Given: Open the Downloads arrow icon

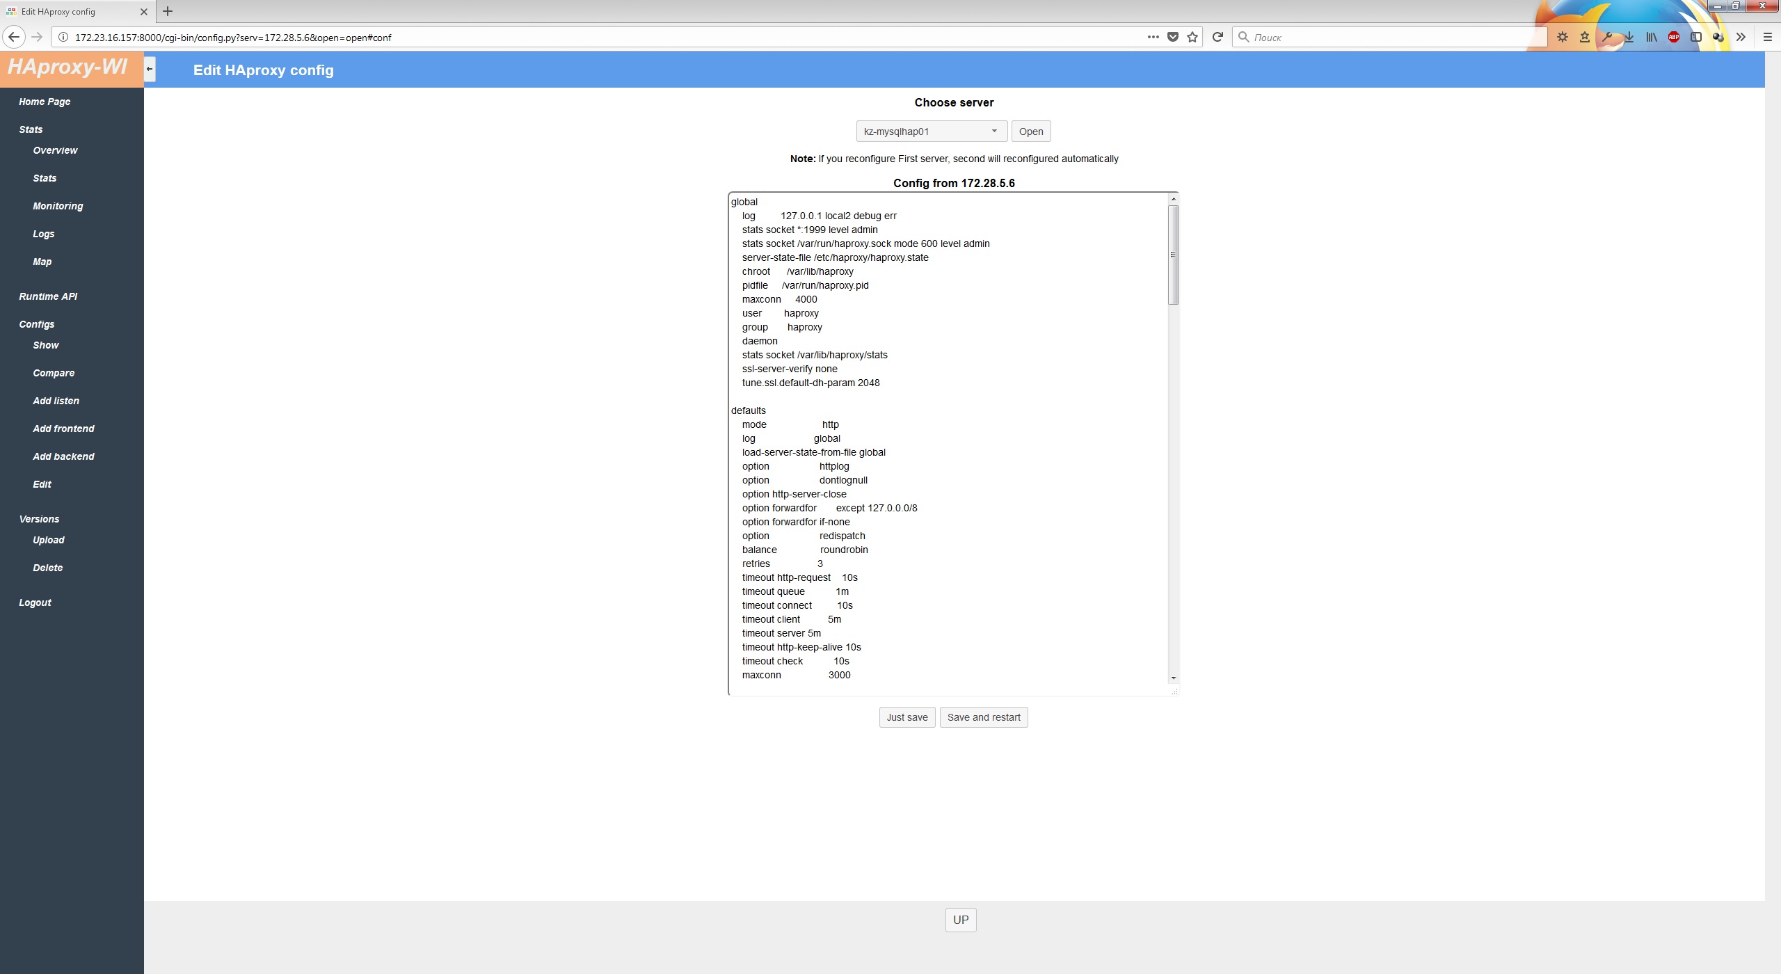Looking at the screenshot, I should tap(1629, 37).
